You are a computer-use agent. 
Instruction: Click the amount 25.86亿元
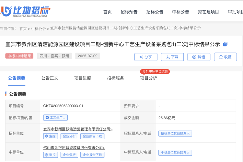tap(167, 118)
